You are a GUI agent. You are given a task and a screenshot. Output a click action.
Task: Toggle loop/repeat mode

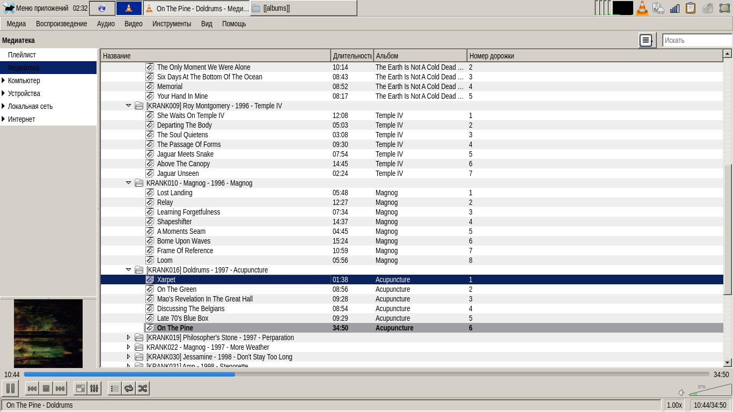pos(129,388)
